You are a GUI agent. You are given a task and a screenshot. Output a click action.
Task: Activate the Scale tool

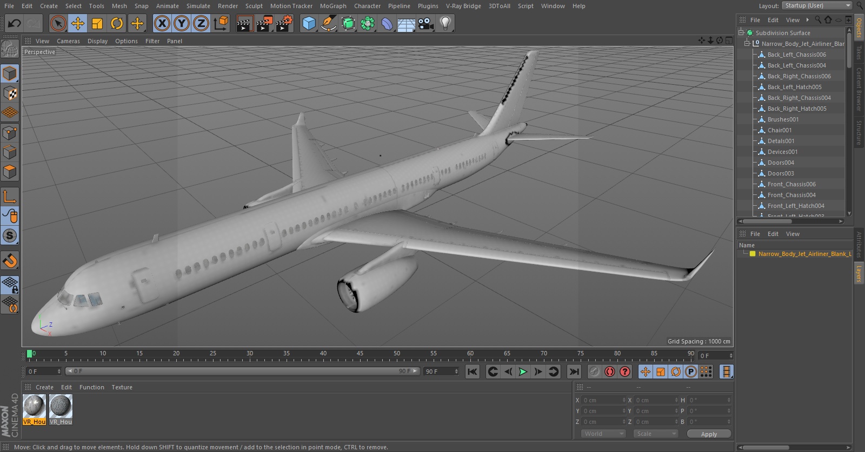[97, 23]
